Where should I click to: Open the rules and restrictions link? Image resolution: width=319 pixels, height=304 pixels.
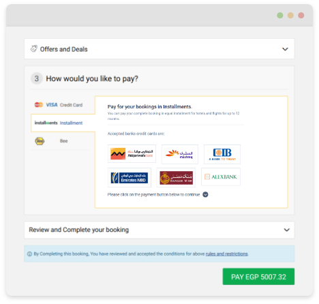point(226,254)
